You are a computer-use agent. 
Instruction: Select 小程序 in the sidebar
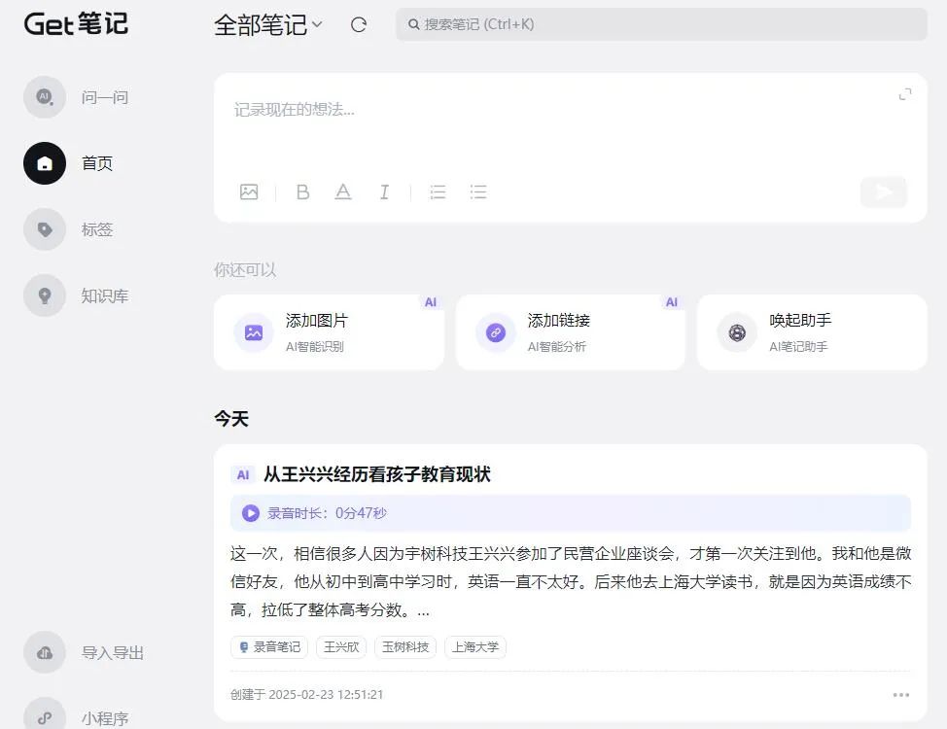click(x=105, y=718)
